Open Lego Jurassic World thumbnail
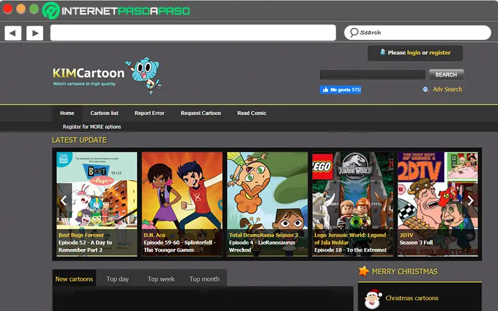The image size is (498, 311). click(x=352, y=204)
